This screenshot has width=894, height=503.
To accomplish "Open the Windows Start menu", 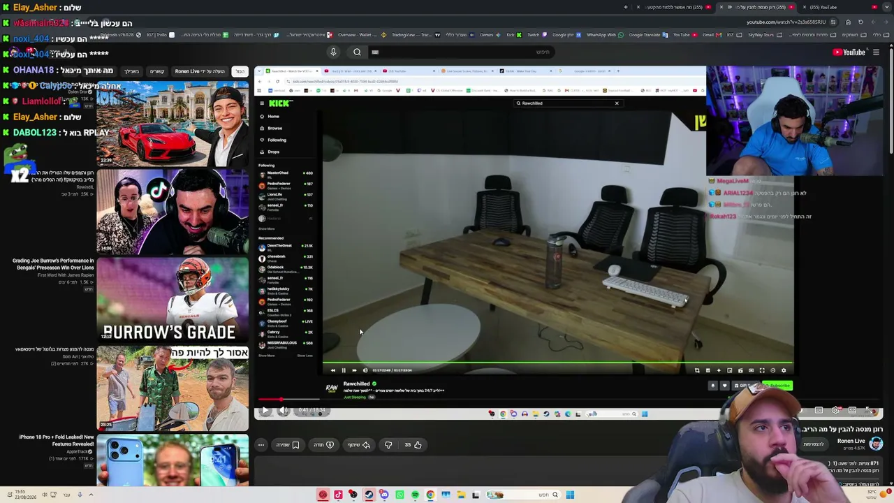I will tap(570, 495).
